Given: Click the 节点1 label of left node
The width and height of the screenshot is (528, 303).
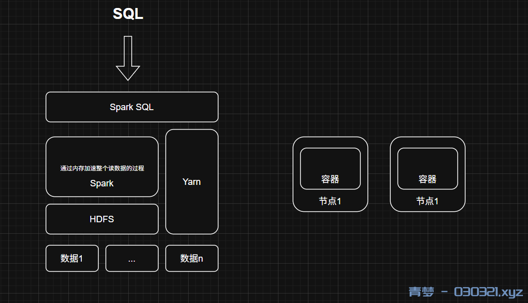Looking at the screenshot, I should [330, 201].
